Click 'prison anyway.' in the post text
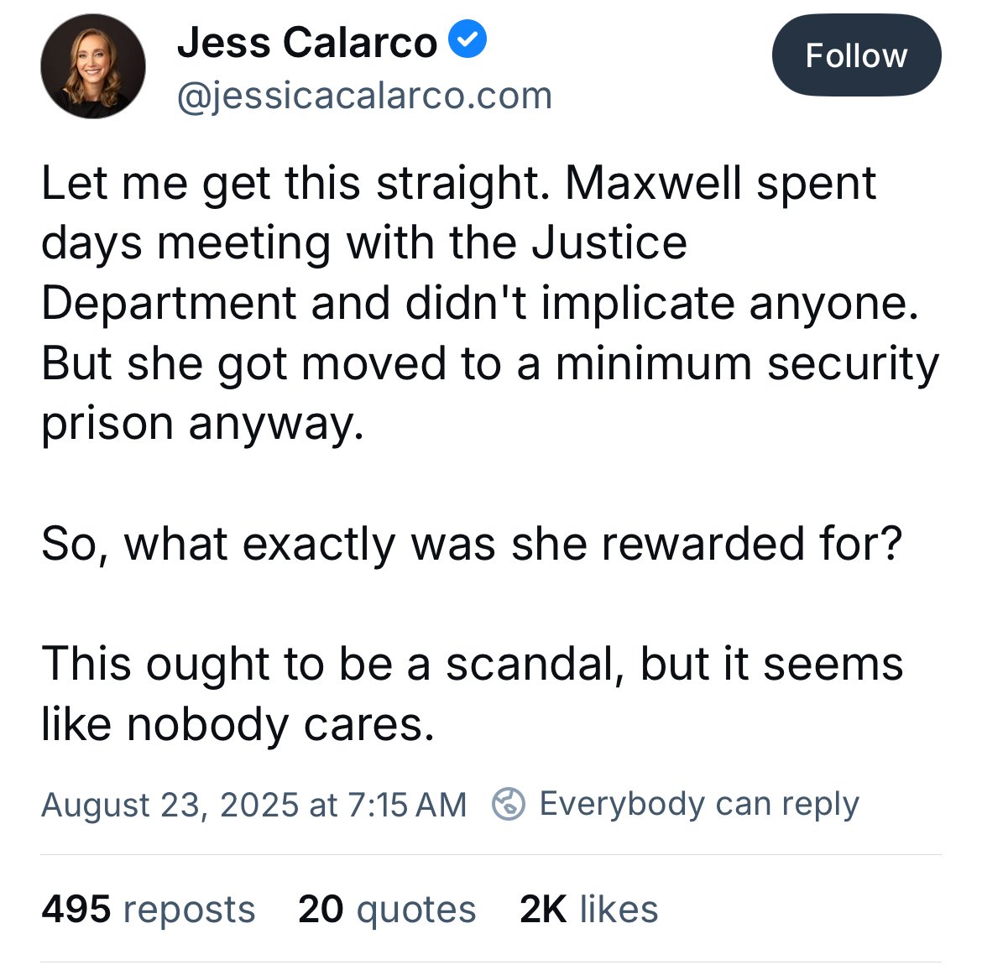The height and width of the screenshot is (965, 982). [x=202, y=424]
